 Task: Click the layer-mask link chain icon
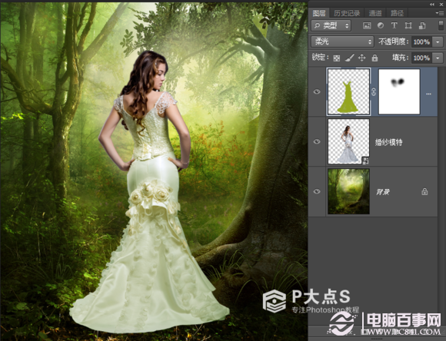point(374,91)
